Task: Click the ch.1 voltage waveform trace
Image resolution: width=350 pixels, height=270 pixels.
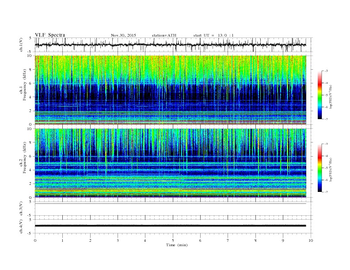Action: coord(170,45)
